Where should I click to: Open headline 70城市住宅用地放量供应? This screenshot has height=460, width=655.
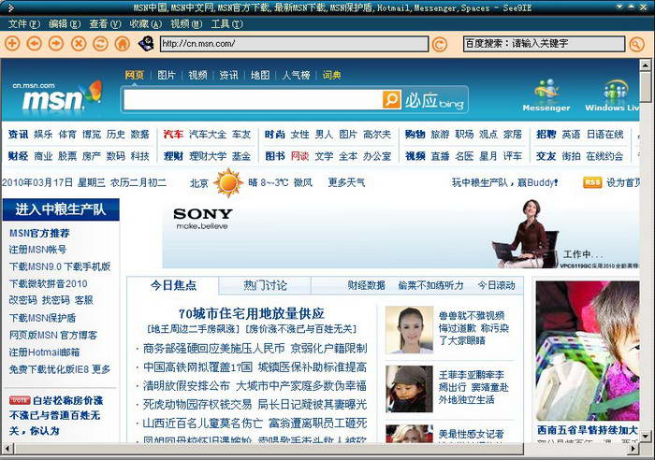252,313
